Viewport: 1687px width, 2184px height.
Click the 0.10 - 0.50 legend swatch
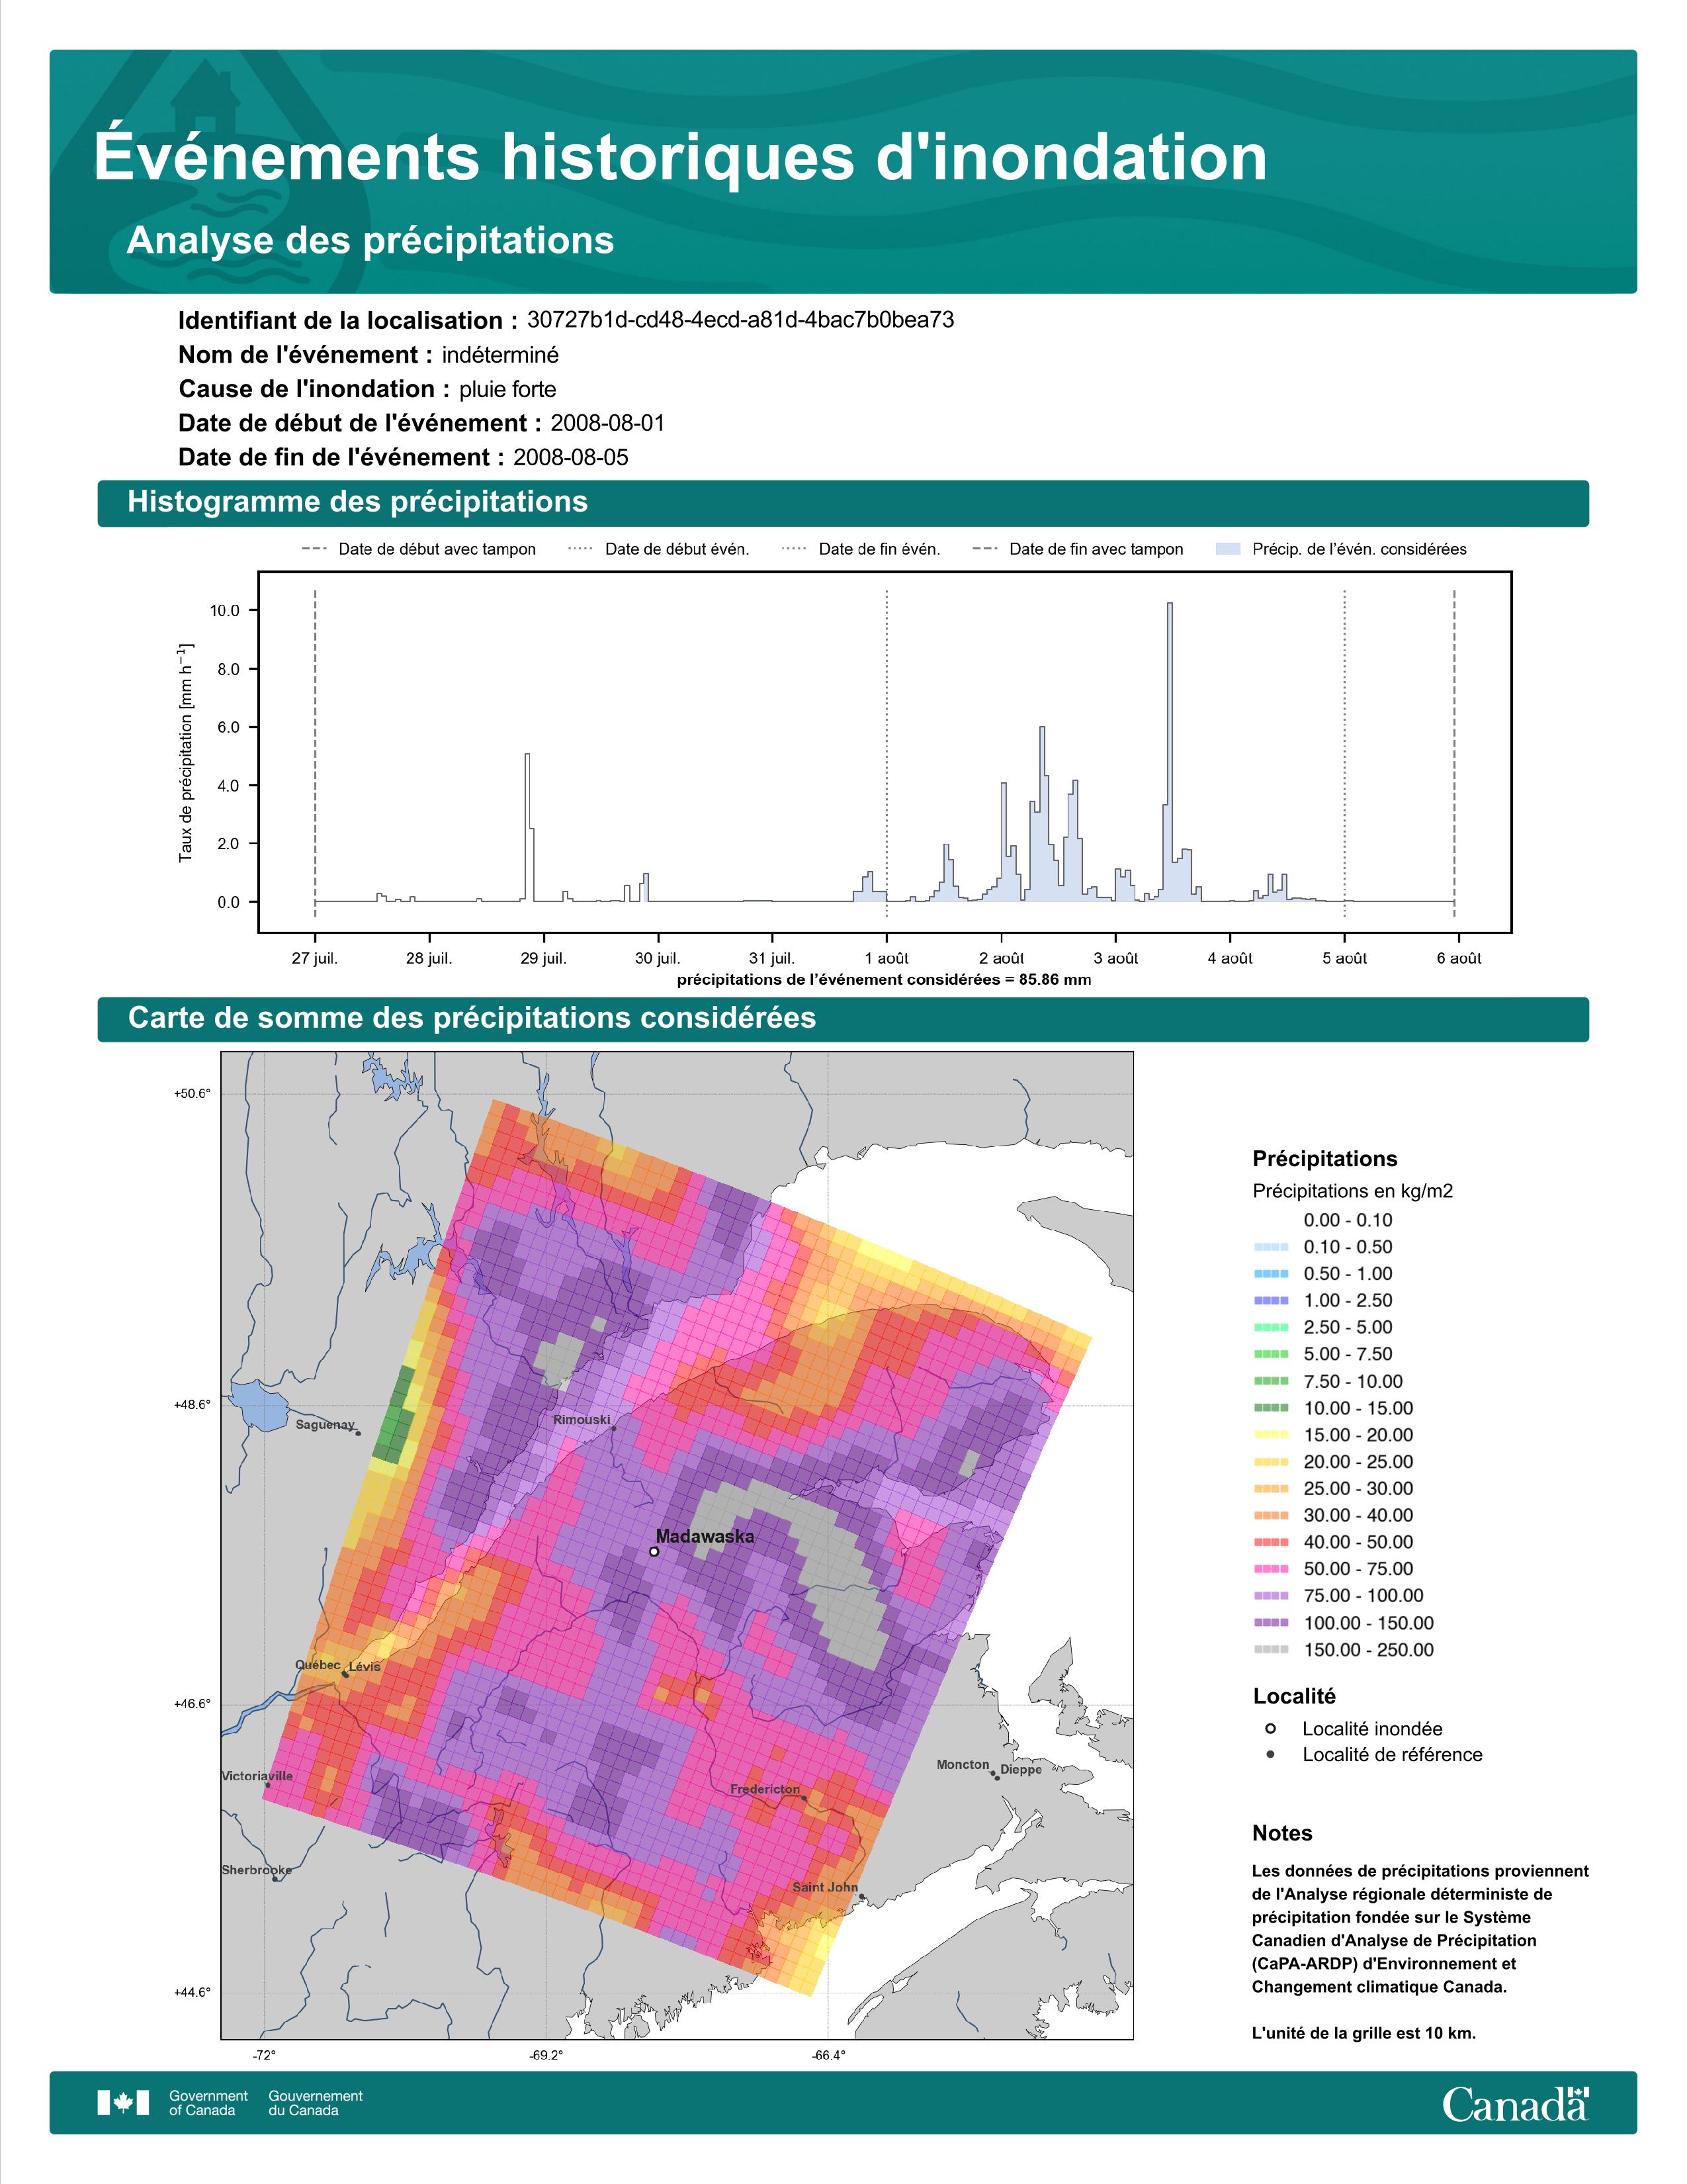tap(1270, 1247)
